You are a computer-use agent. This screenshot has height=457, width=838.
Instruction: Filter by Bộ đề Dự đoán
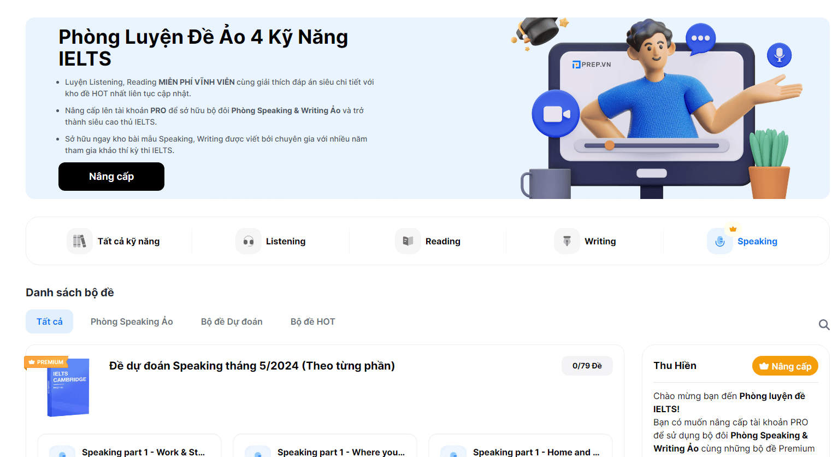[x=232, y=321]
